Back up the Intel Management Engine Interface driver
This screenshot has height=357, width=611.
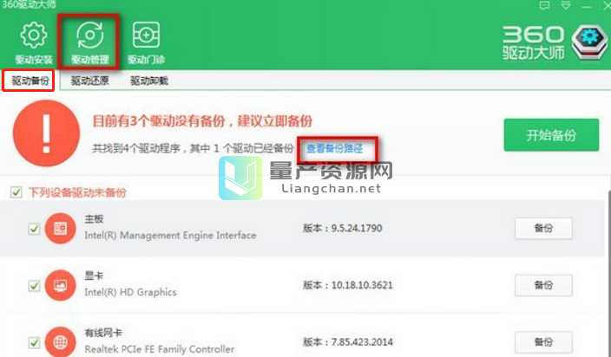543,228
